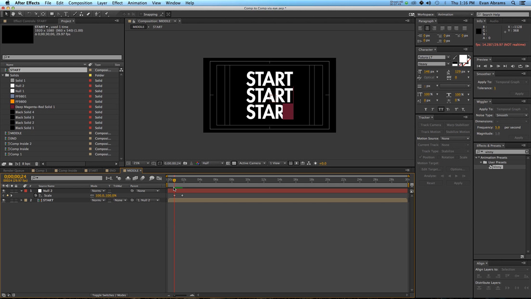Open the Workspace Animation dropdown

[x=455, y=14]
